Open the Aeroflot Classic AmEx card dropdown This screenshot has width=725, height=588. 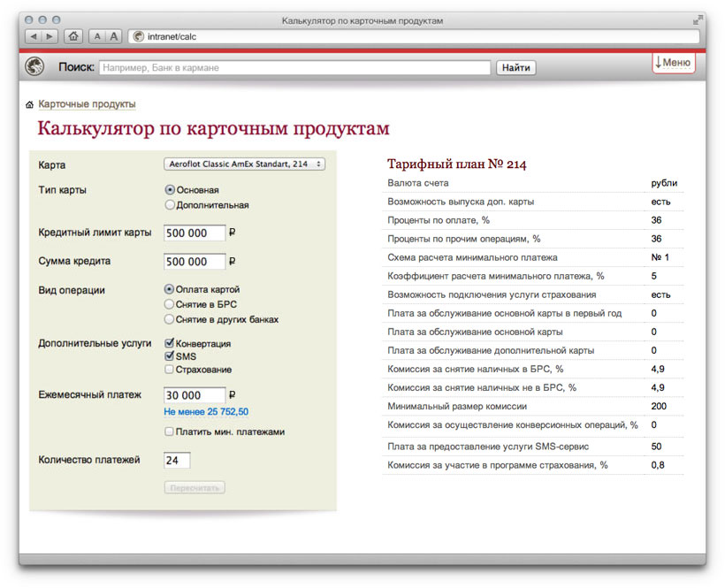245,164
